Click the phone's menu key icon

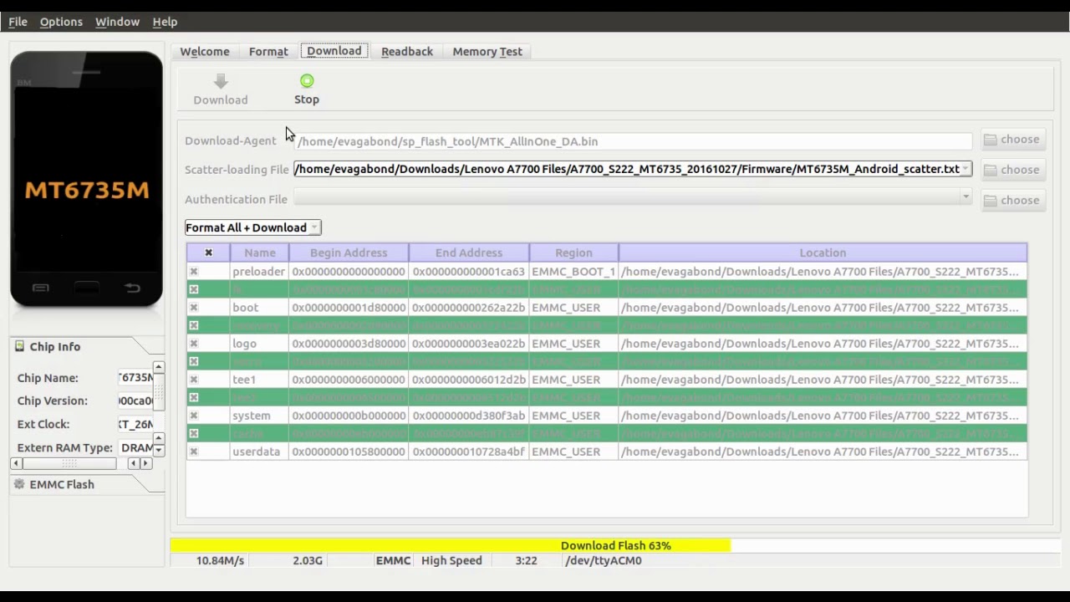click(x=40, y=288)
